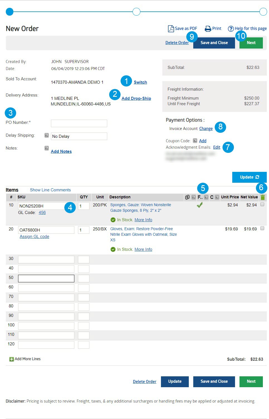Change the Invoice Account payment option
269x419 pixels.
tap(206, 129)
